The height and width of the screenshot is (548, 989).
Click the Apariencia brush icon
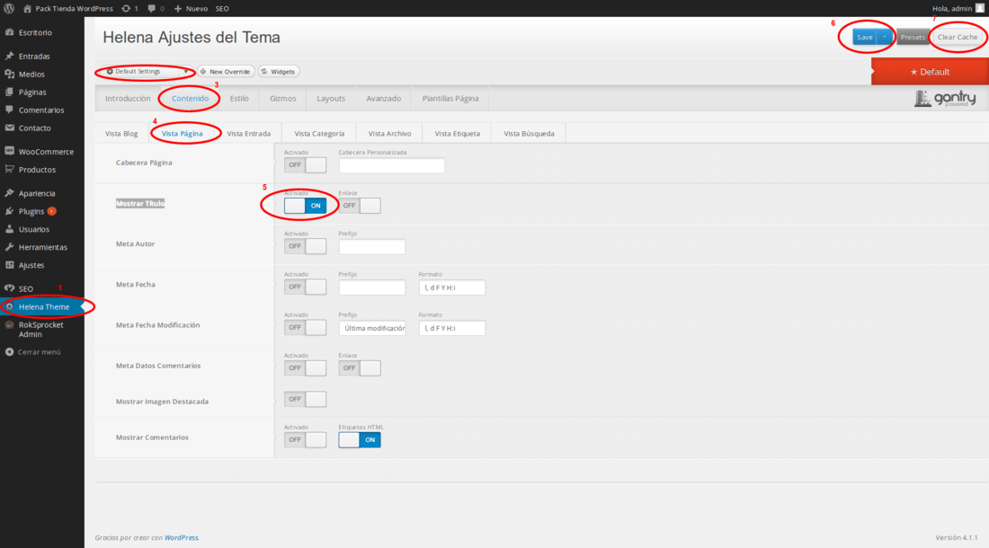pos(10,193)
